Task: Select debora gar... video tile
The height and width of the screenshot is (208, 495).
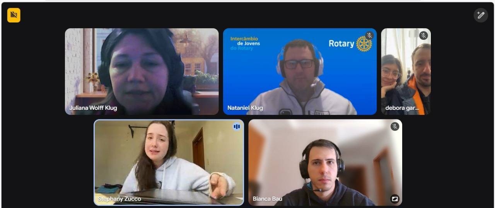Action: coord(406,72)
